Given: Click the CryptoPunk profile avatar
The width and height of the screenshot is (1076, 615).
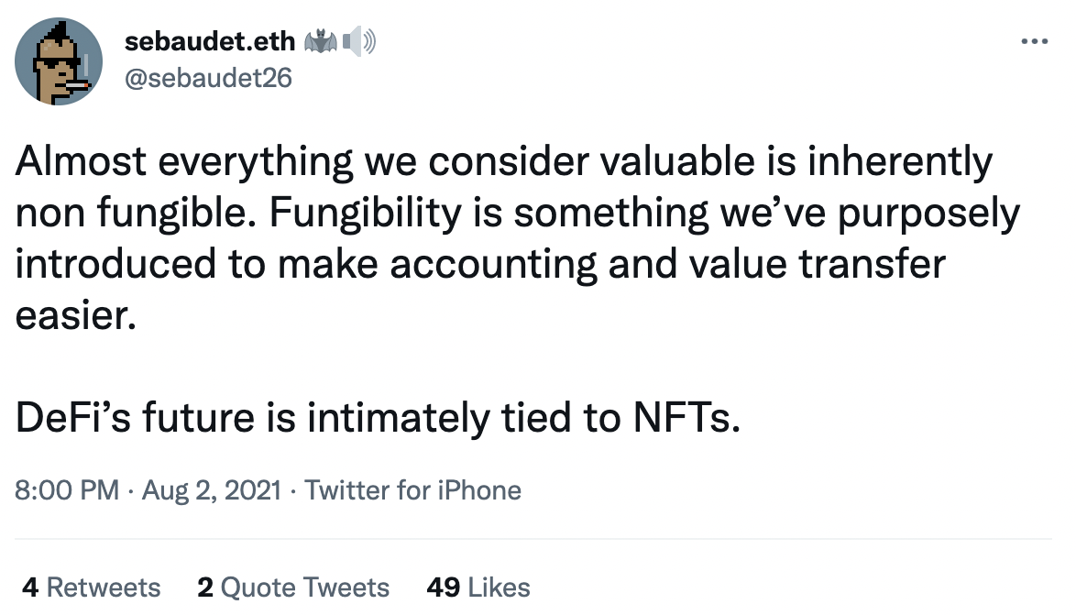Looking at the screenshot, I should [59, 61].
